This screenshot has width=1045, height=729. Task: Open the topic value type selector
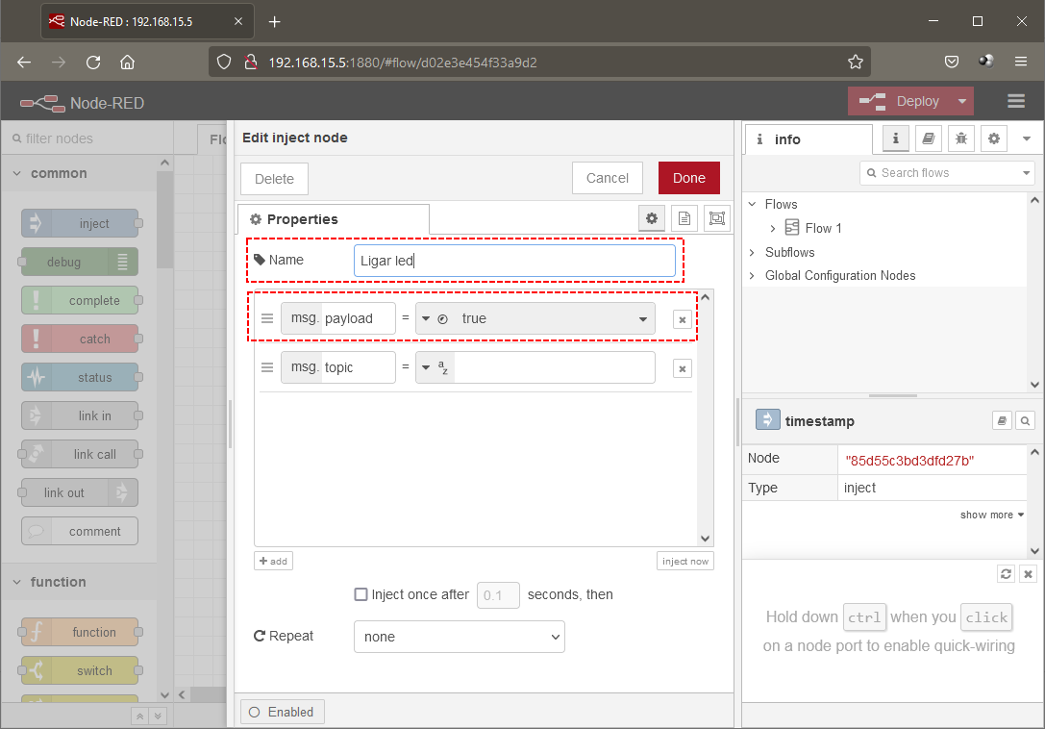point(435,367)
